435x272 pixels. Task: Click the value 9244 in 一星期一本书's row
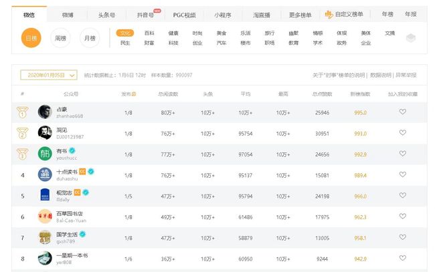tap(322, 259)
